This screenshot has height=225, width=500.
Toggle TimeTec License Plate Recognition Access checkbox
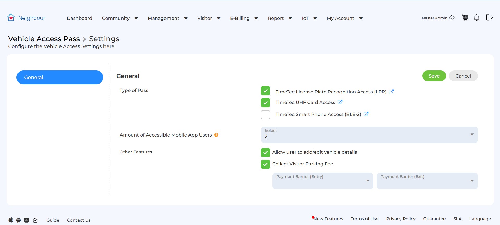(265, 91)
